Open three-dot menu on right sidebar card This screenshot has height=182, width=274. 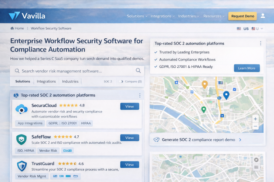(260, 43)
